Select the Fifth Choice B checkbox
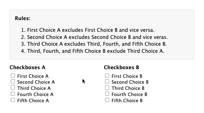Viewport: 204px width, 113px height. coord(107,100)
